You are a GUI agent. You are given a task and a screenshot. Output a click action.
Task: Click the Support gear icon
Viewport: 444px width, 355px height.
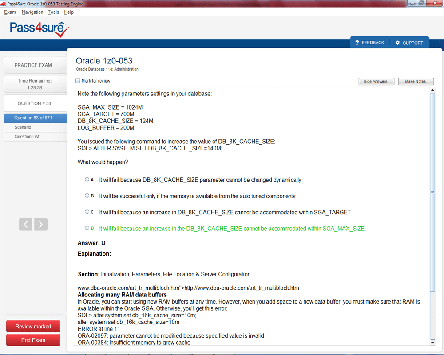397,43
